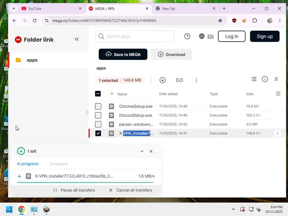Collapse the Folder link sidebar

pos(77,39)
